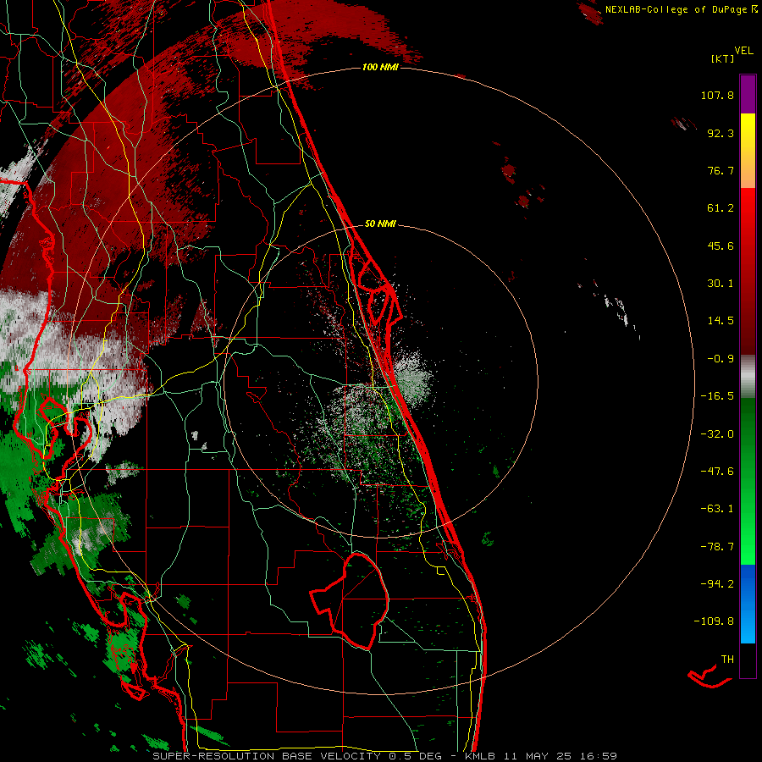Select the 45.6 legend value

pyautogui.click(x=721, y=246)
